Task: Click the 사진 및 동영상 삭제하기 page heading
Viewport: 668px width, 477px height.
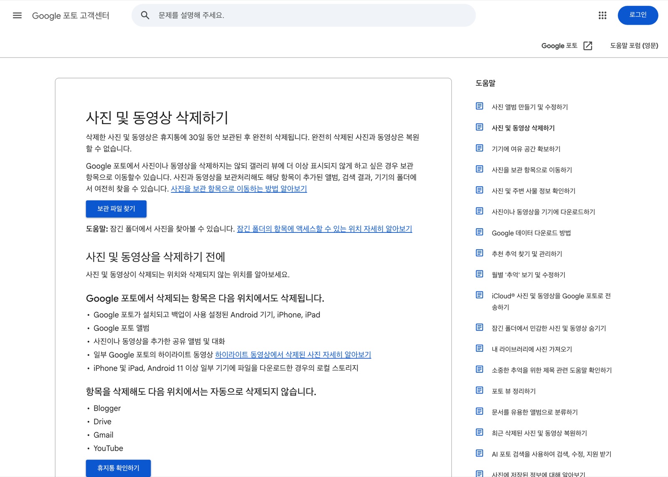Action: click(157, 118)
